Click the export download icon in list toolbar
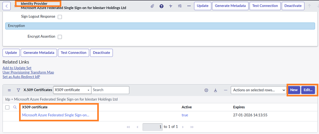The width and height of the screenshot is (319, 134). [x=215, y=90]
